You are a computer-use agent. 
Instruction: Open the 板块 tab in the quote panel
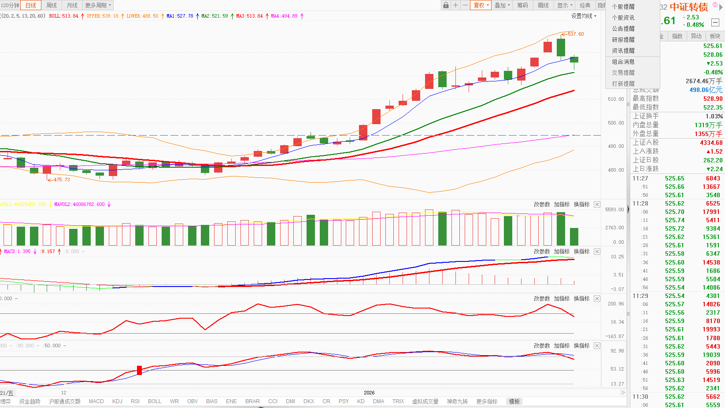pyautogui.click(x=715, y=36)
